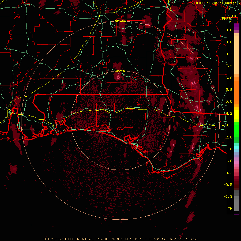Click the -1.3 value on the color scale
Viewport: 241px width, 241px height.
tap(228, 197)
